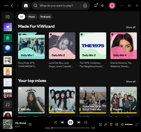The height and width of the screenshot is (132, 141).
Task: Go forward with the right arrow
Action: [x=18, y=6]
